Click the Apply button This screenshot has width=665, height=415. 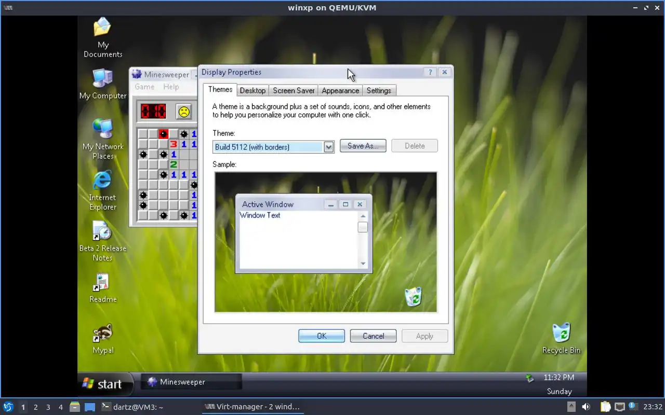424,336
